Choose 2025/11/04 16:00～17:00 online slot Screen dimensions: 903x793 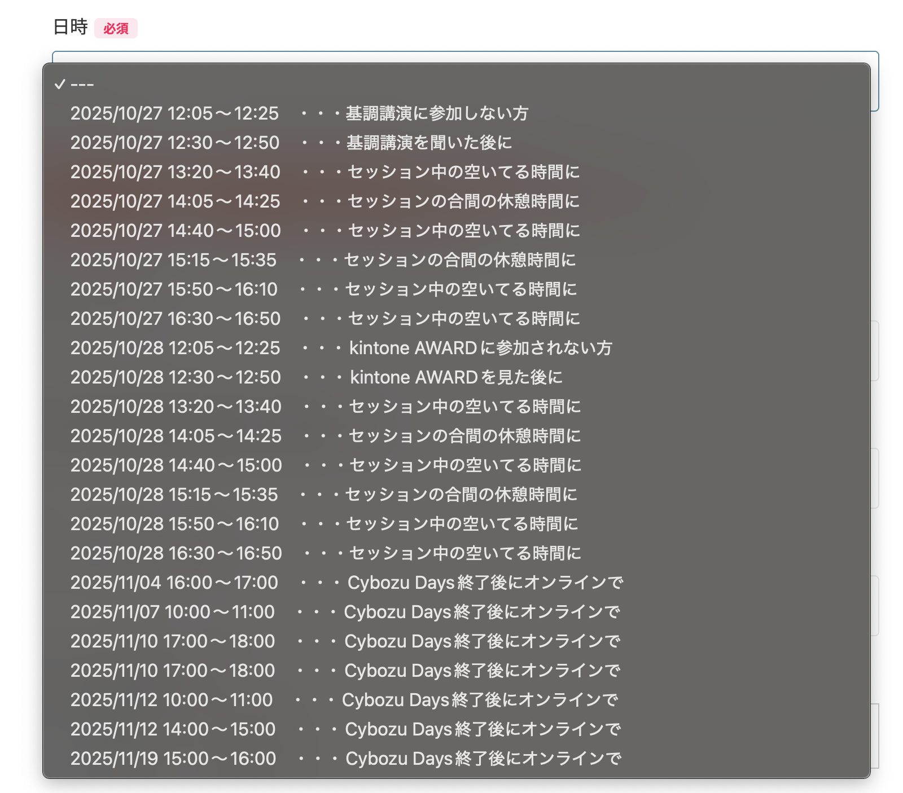pyautogui.click(x=347, y=583)
